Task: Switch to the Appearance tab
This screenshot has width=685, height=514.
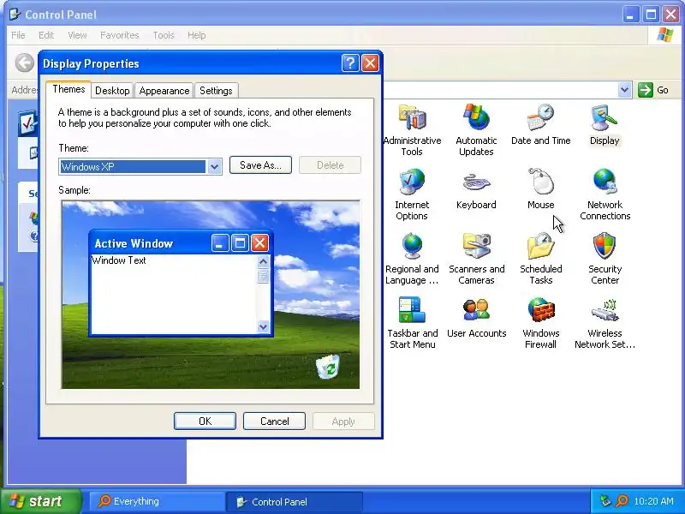Action: point(164,91)
